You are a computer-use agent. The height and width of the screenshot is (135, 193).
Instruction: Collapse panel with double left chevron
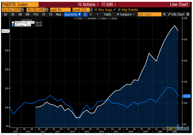(x=164, y=14)
